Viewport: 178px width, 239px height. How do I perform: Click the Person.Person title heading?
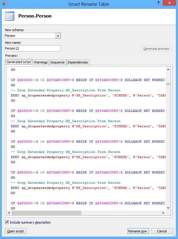35,16
